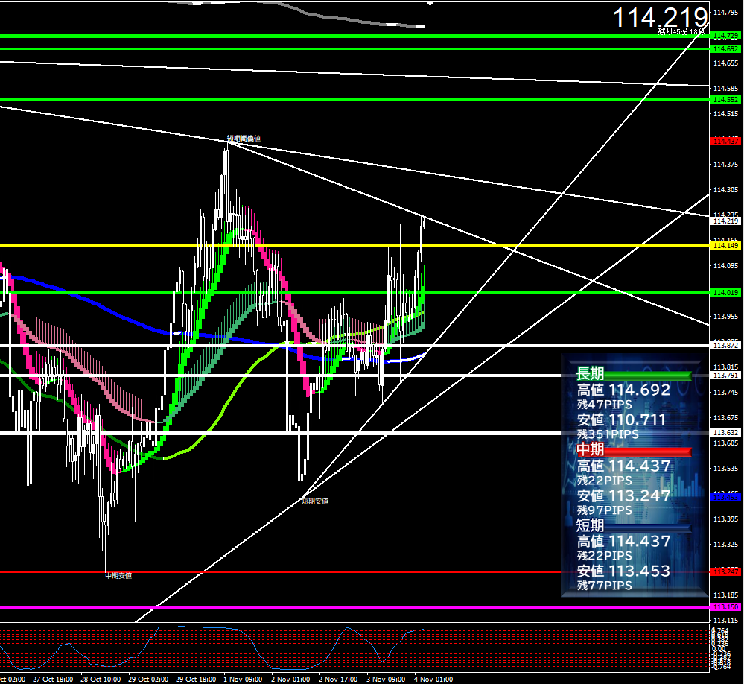Select the yellow 114.149 price label
The image size is (744, 684).
[725, 246]
